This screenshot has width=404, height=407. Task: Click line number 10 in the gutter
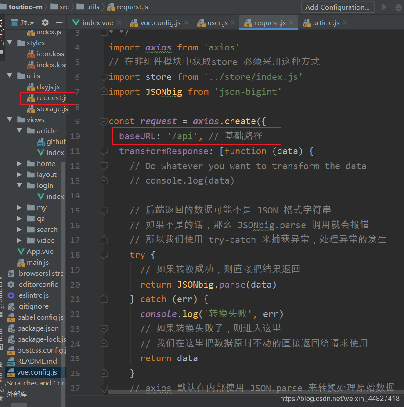pos(75,136)
